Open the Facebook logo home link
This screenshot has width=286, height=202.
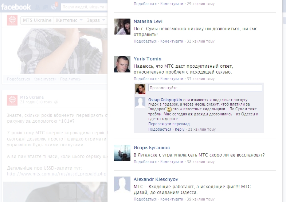(16, 7)
